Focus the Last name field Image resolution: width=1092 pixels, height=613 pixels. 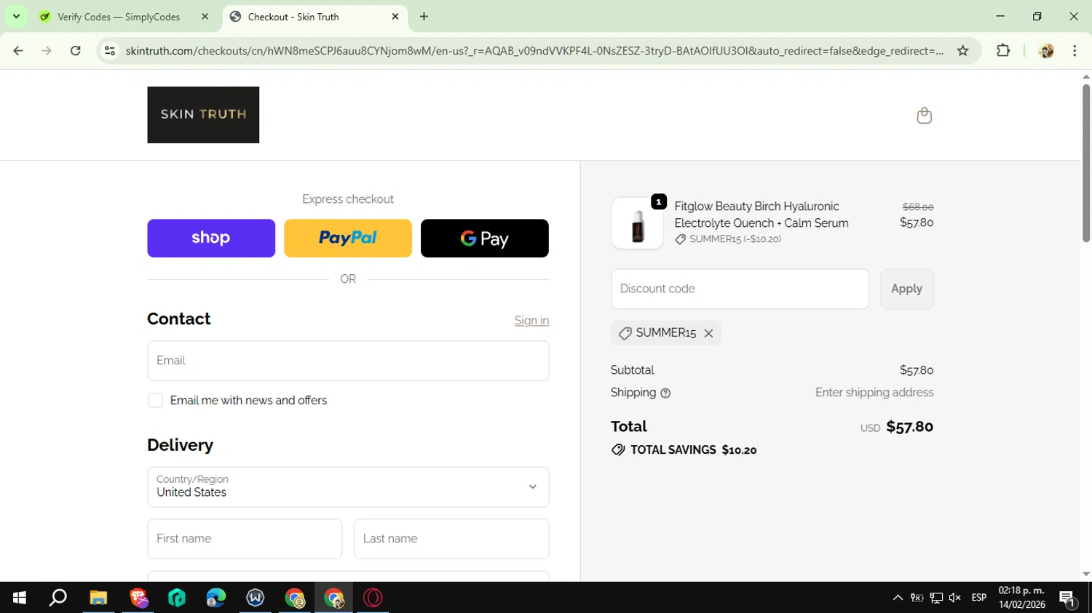tap(451, 539)
